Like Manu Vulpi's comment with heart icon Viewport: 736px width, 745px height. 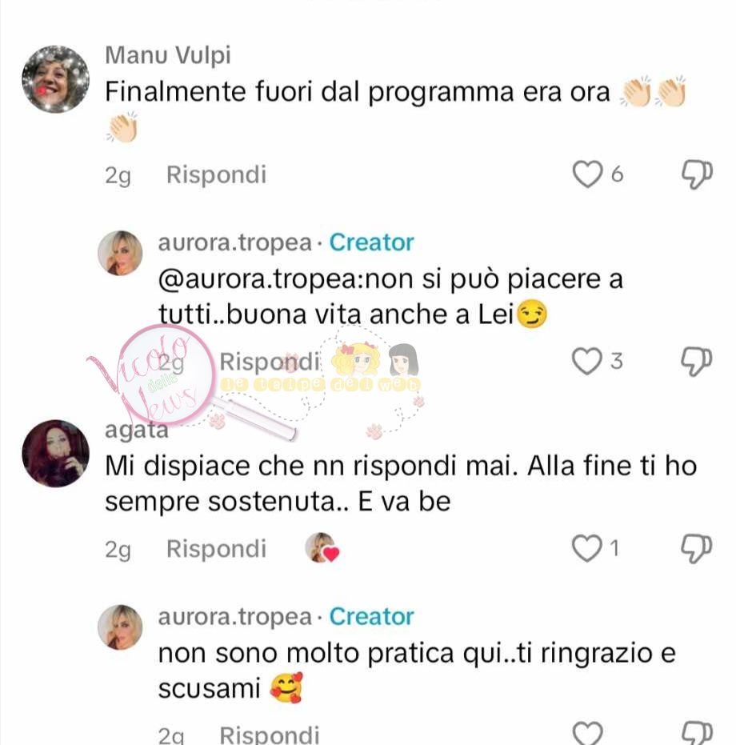pyautogui.click(x=587, y=174)
